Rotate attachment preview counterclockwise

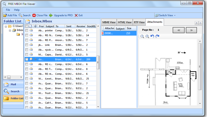pyautogui.click(x=152, y=36)
